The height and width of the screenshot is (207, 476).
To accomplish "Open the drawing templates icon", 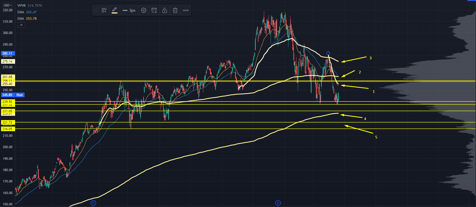I will [104, 11].
